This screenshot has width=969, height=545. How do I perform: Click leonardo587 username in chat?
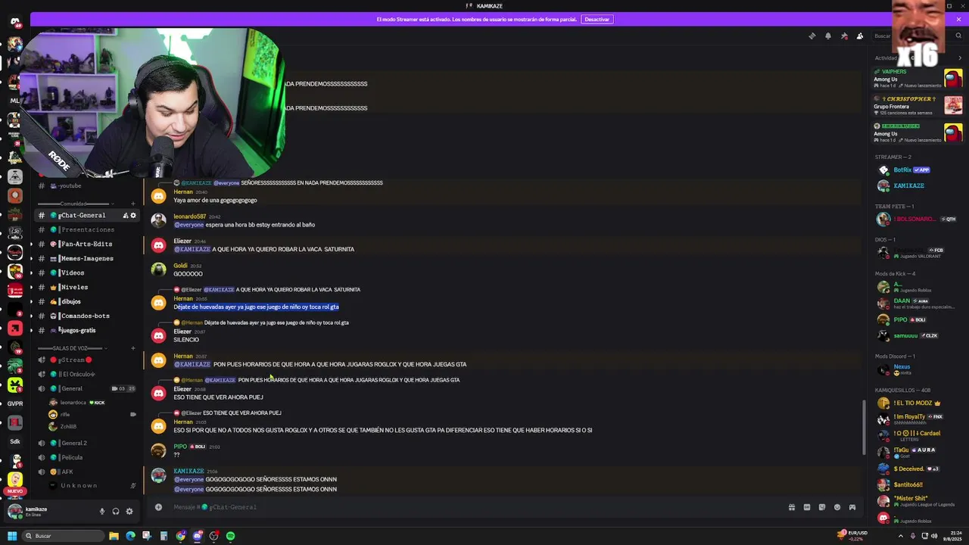tap(189, 216)
